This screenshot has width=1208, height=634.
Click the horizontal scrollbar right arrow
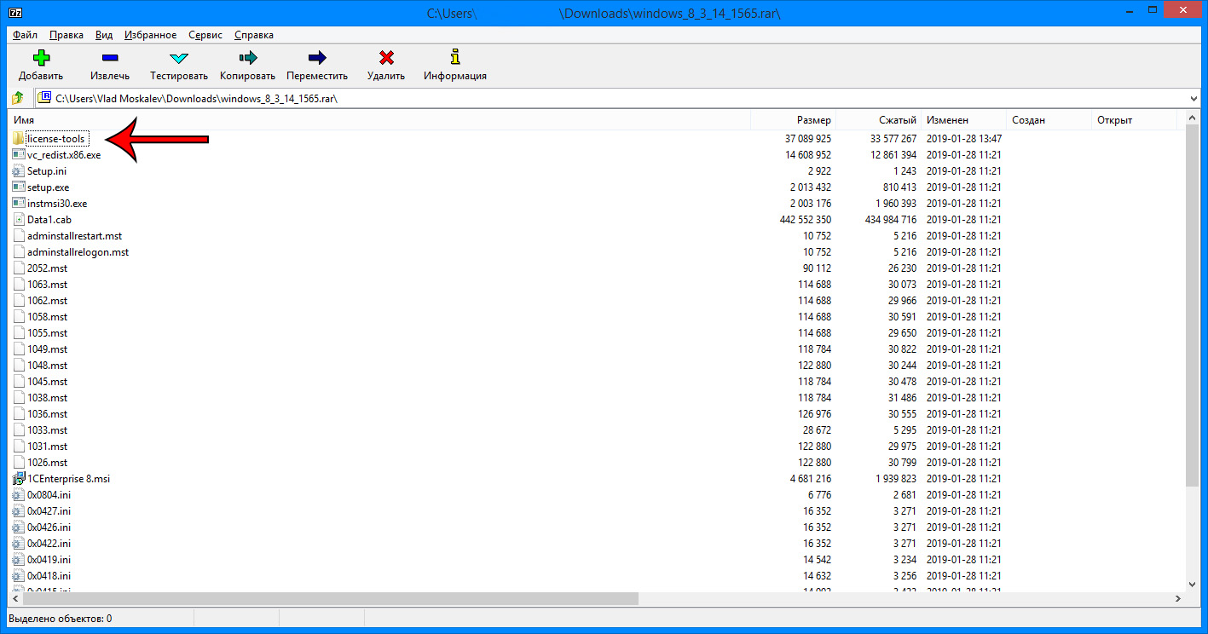[x=1178, y=598]
